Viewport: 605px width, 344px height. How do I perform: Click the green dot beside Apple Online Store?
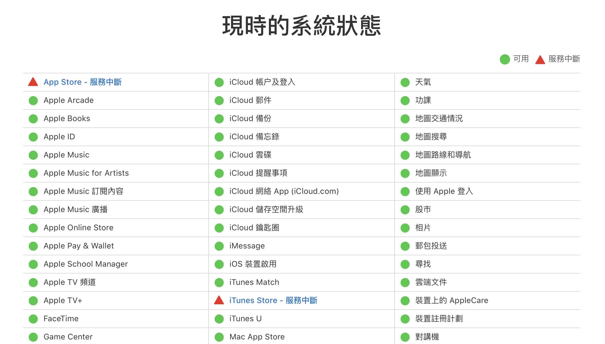(33, 228)
